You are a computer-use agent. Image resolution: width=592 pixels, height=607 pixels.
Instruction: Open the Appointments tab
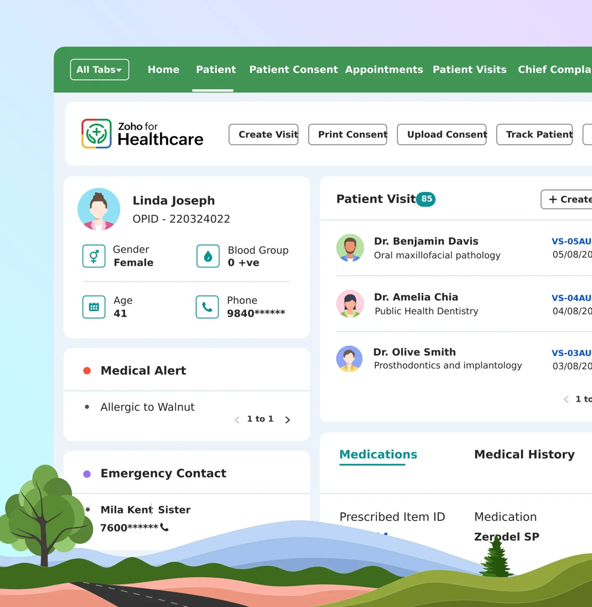[x=384, y=69]
